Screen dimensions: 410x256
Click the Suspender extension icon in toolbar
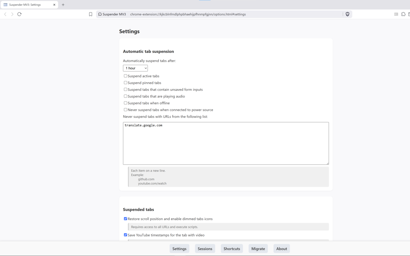pos(396,14)
